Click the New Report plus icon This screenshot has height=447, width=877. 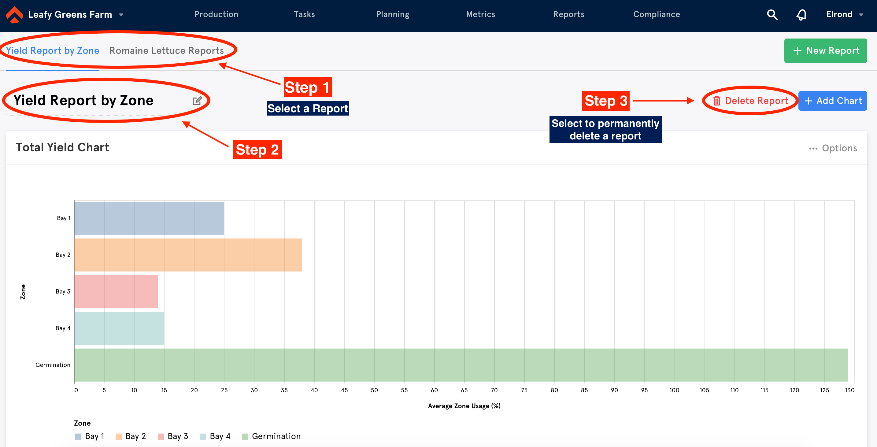(798, 51)
